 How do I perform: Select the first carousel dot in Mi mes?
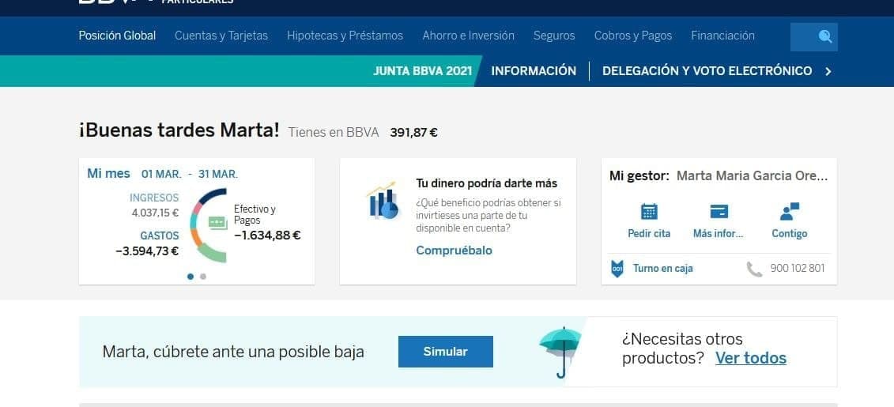[190, 277]
